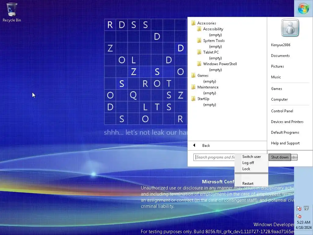Open the Recycle Bin desktop icon
The height and width of the screenshot is (235, 313).
click(12, 12)
